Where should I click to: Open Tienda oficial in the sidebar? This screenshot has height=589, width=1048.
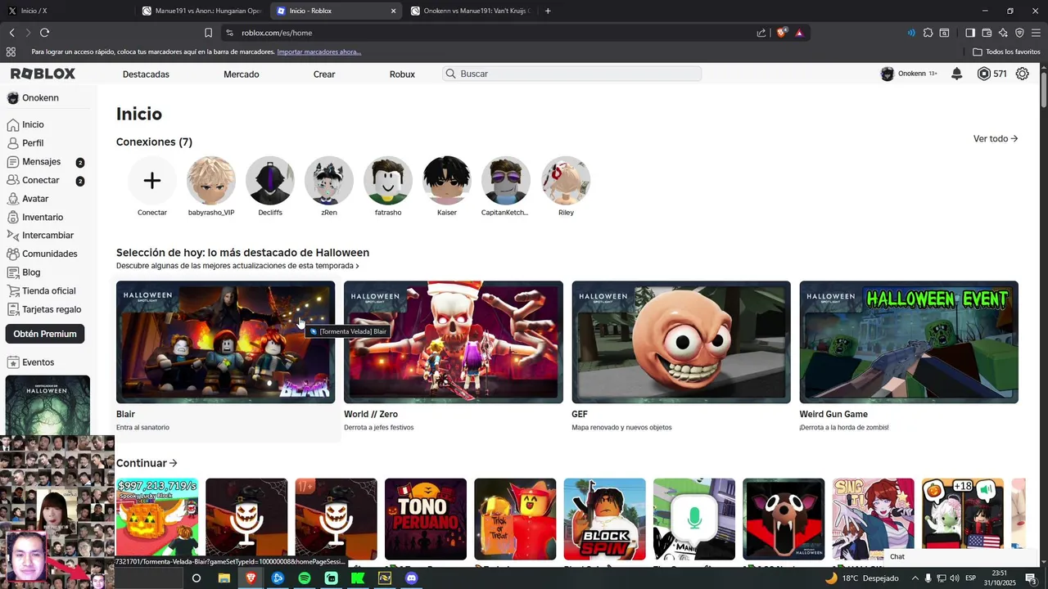pyautogui.click(x=41, y=290)
